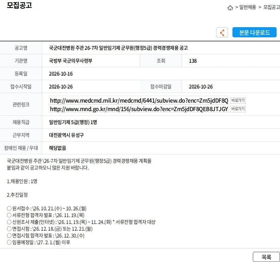This screenshot has width=280, height=262.
Task: Click the 근무지역 row label
Action: point(21,135)
